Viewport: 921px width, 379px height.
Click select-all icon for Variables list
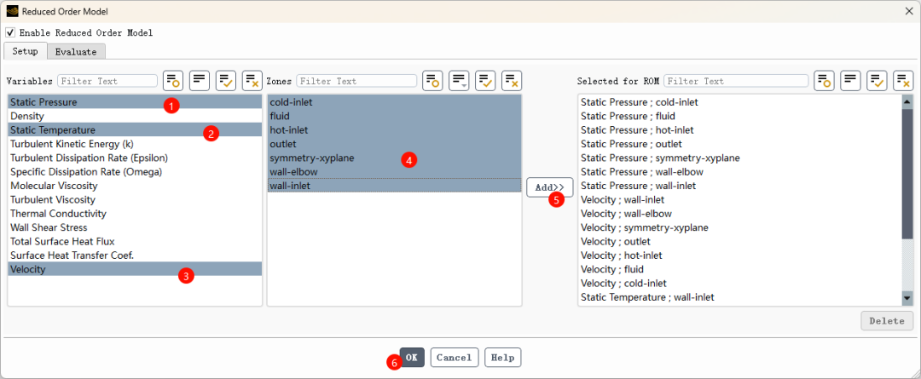(x=226, y=81)
